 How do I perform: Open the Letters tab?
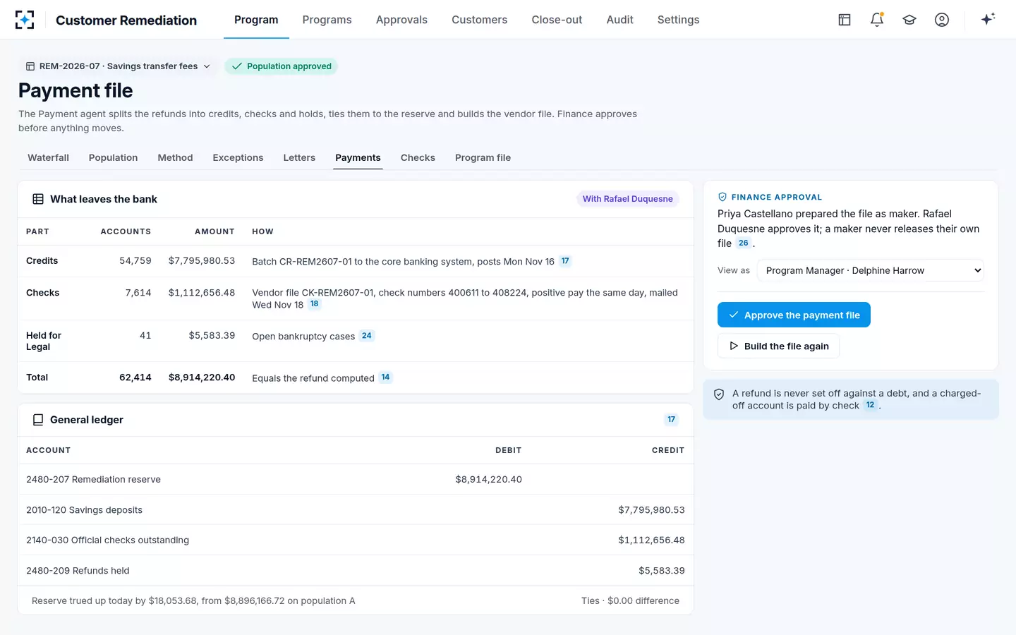[299, 157]
